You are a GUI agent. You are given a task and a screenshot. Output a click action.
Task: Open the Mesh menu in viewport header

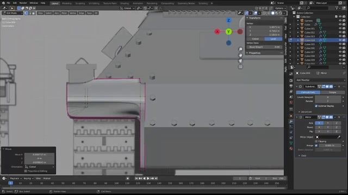tap(64, 13)
